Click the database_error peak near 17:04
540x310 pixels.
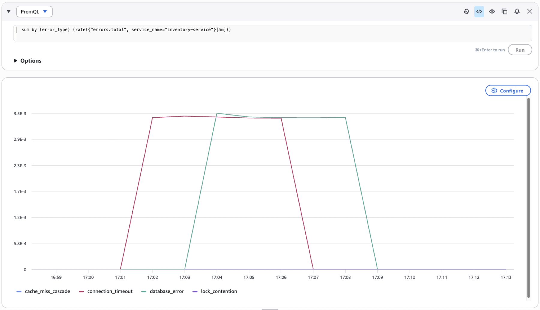pyautogui.click(x=217, y=113)
